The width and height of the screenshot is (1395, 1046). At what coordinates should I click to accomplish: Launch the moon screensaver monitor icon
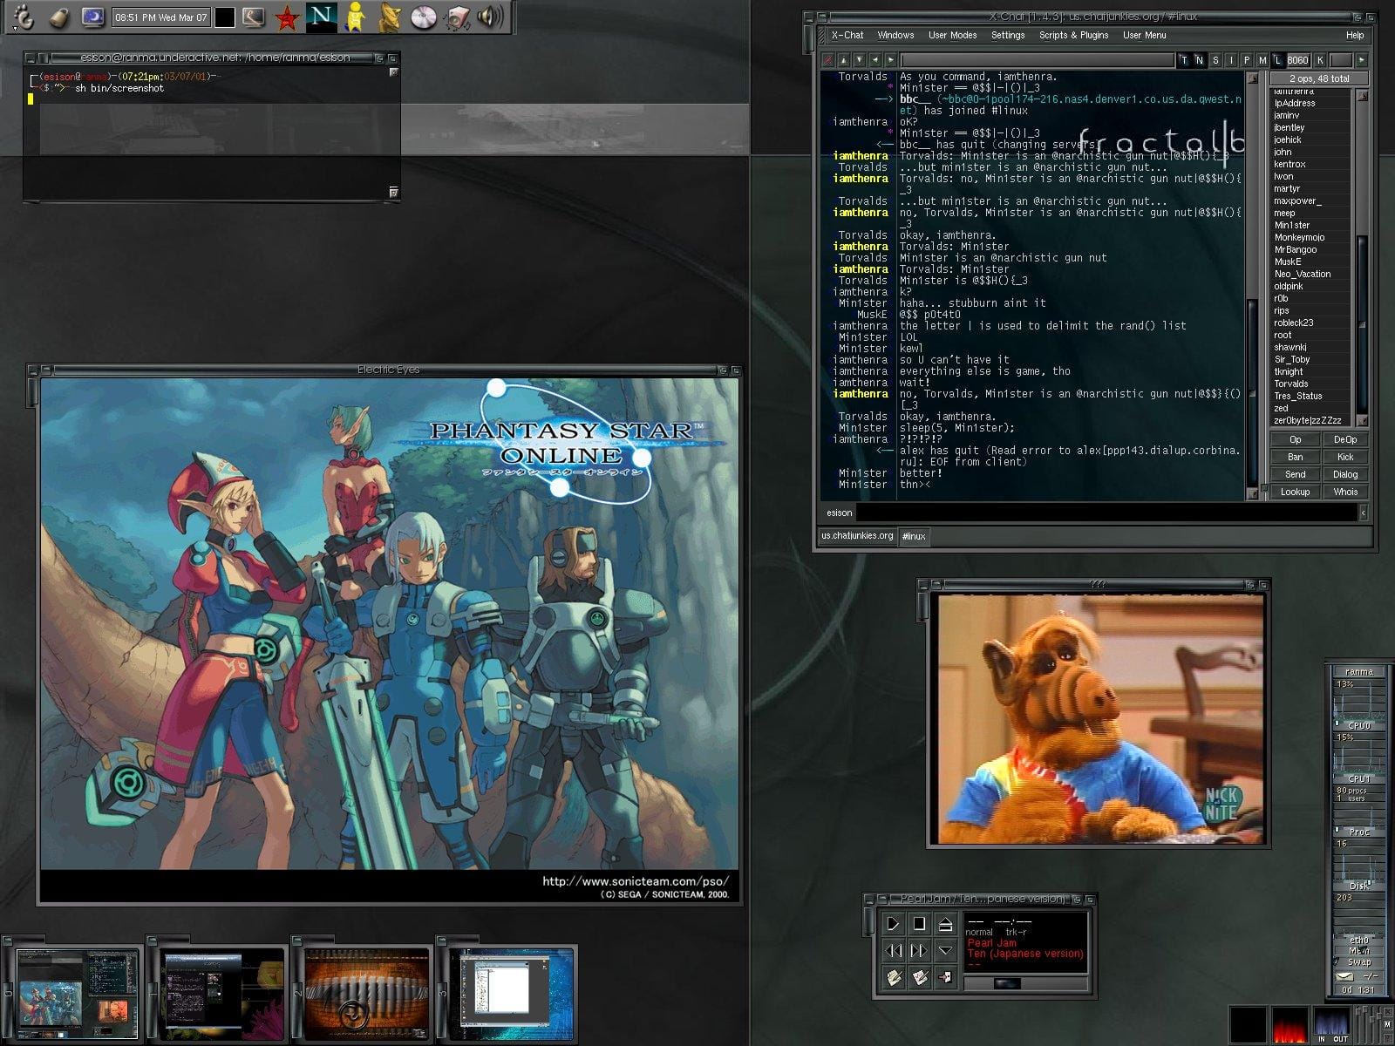click(92, 16)
